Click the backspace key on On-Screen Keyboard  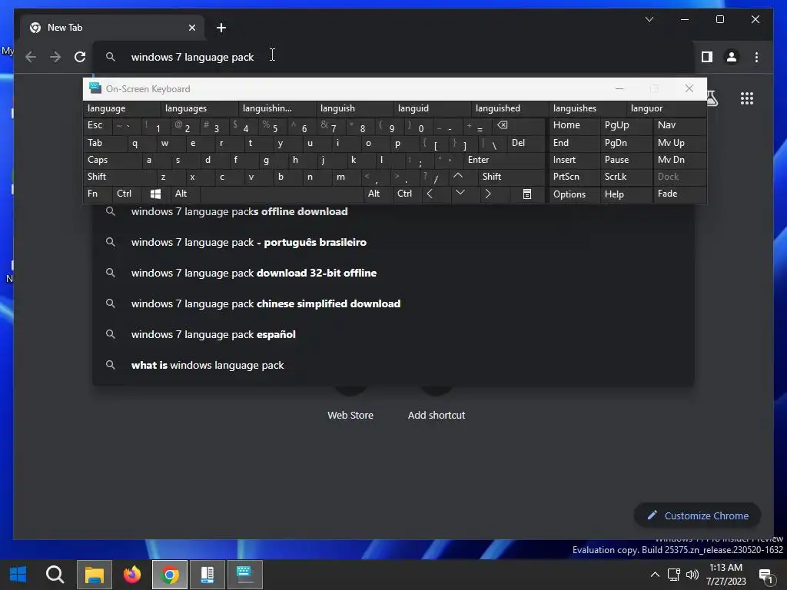pos(503,125)
